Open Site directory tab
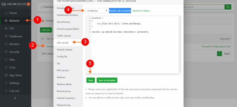The image size is (237, 107). click(x=63, y=22)
